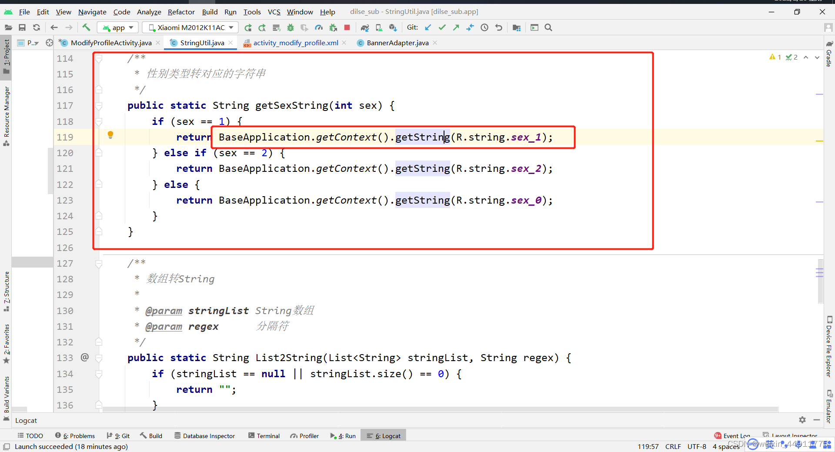Click the Make Project hammer icon

point(86,27)
